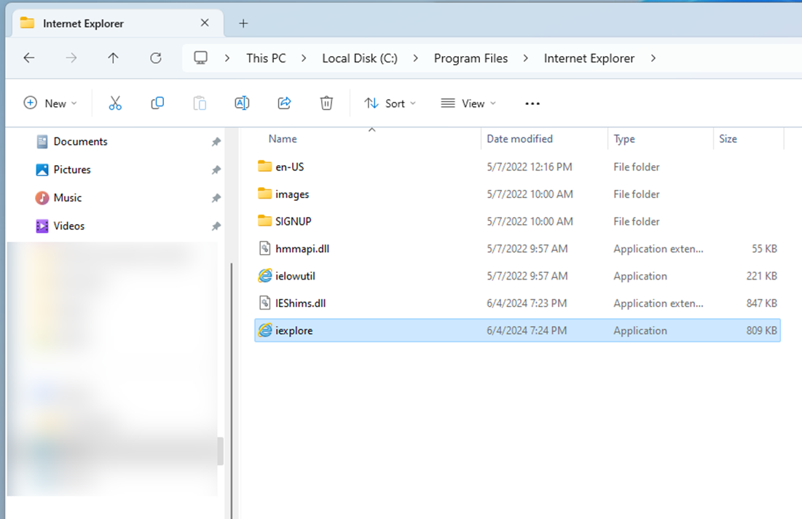The image size is (802, 519).
Task: Open the SIGNUP folder
Action: tap(293, 221)
